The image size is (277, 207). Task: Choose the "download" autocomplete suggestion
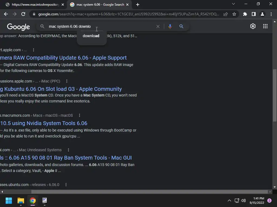click(91, 36)
